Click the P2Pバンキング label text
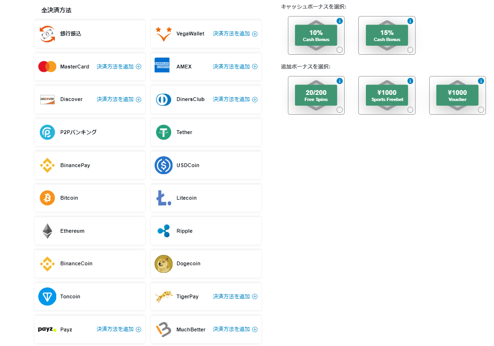This screenshot has height=346, width=494. 78,133
